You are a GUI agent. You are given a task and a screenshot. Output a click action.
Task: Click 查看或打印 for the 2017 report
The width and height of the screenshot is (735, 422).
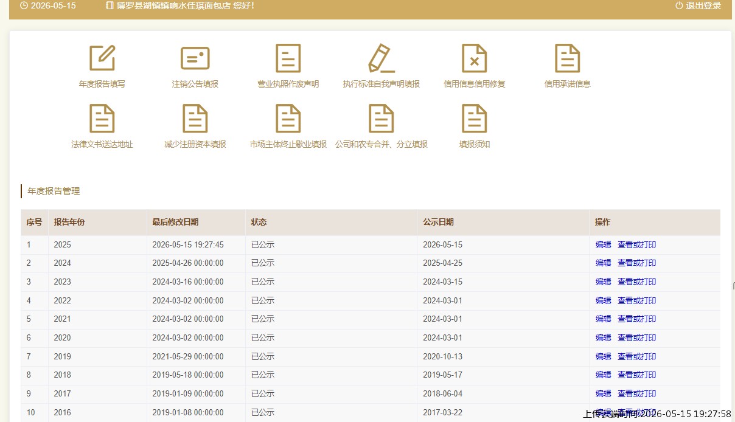click(x=637, y=393)
